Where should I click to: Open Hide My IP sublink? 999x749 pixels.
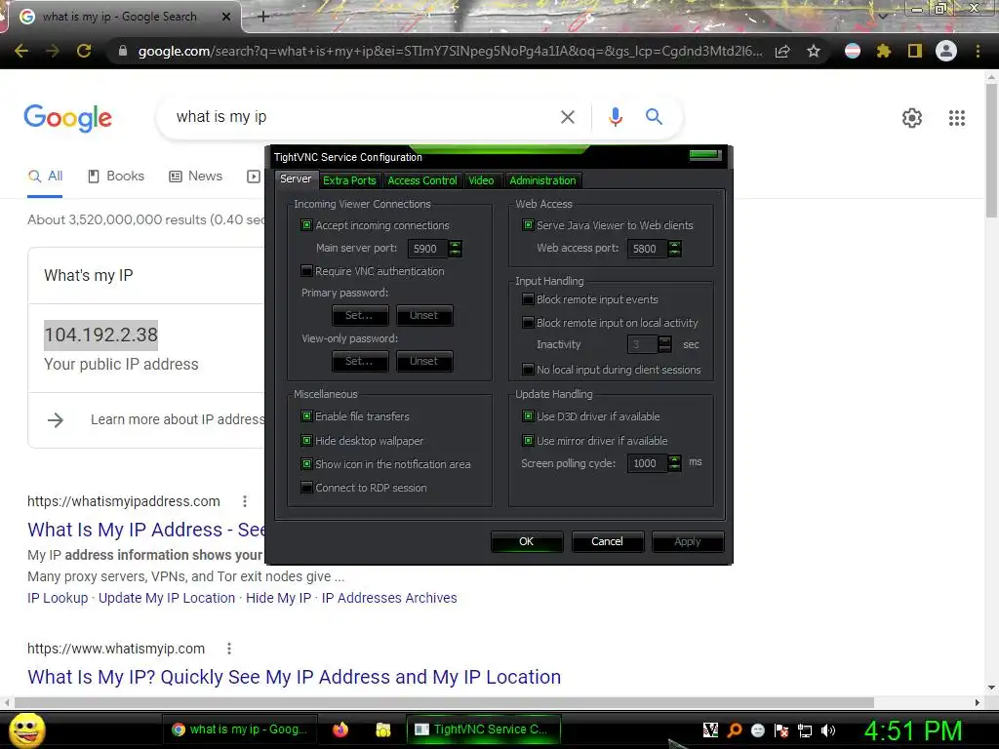pos(278,598)
